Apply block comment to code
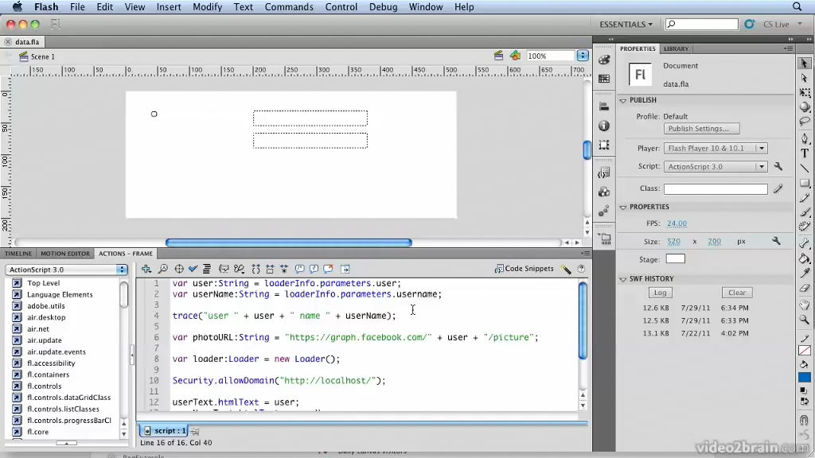The width and height of the screenshot is (815, 458). point(300,269)
